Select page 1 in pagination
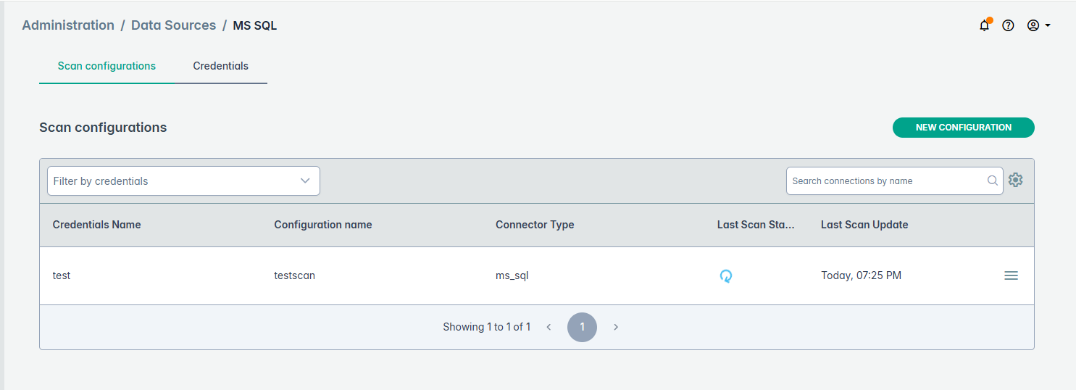1076x390 pixels. point(582,327)
